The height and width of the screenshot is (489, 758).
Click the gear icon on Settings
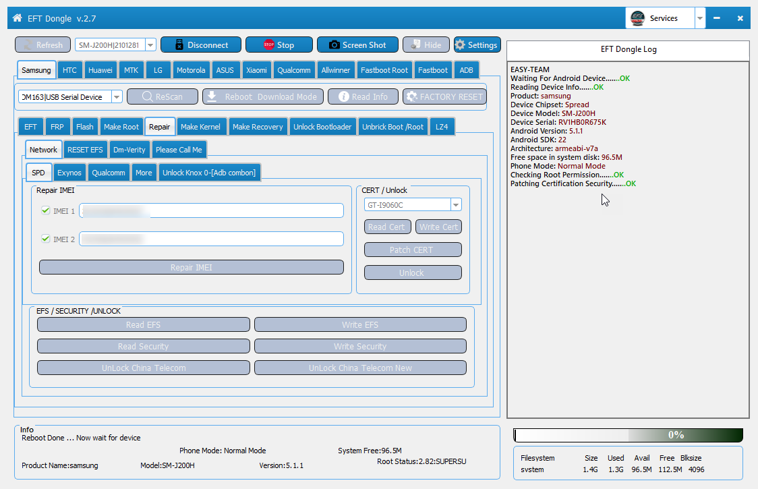click(x=460, y=45)
